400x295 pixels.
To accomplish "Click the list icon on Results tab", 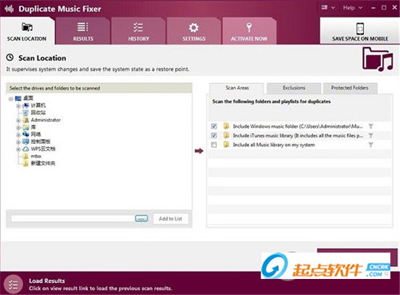I will (x=83, y=27).
